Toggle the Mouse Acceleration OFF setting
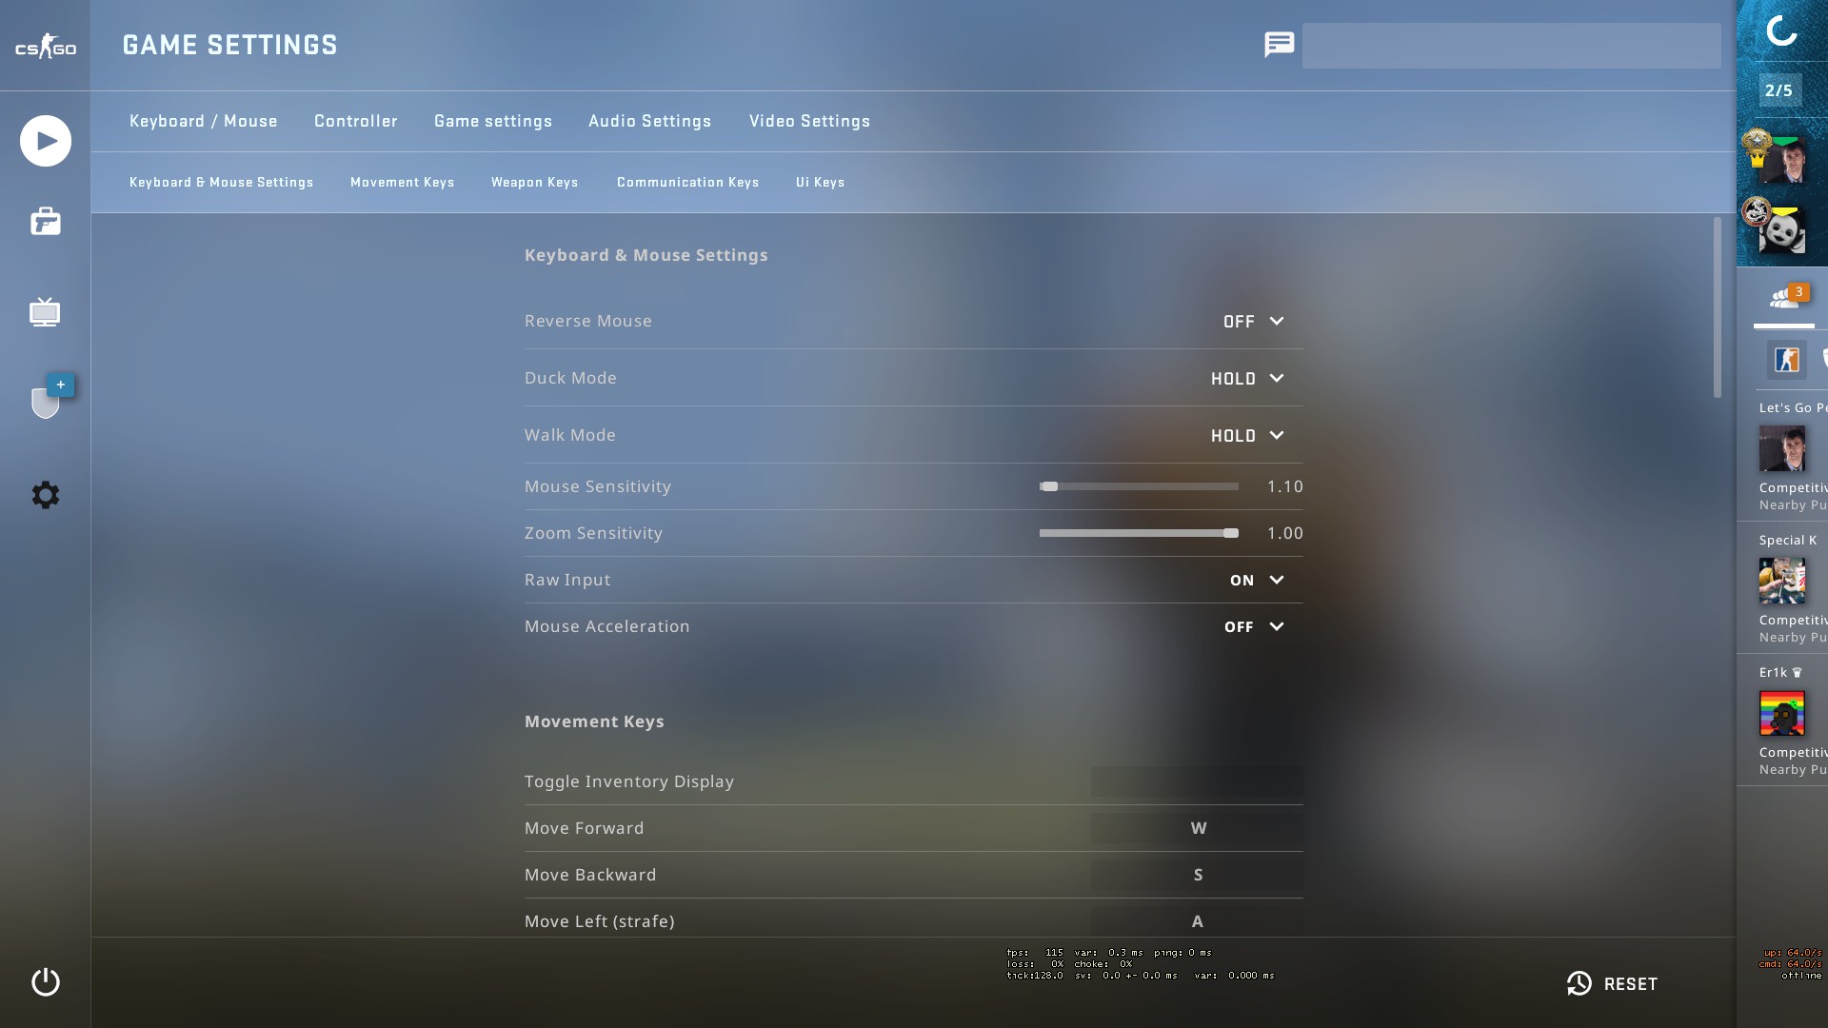The height and width of the screenshot is (1028, 1828). pyautogui.click(x=1253, y=626)
